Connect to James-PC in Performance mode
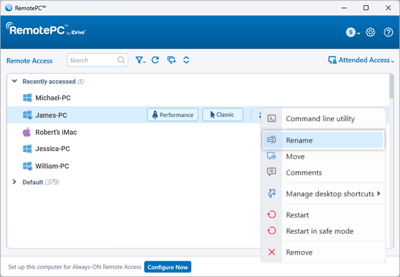400x277 pixels. point(173,115)
